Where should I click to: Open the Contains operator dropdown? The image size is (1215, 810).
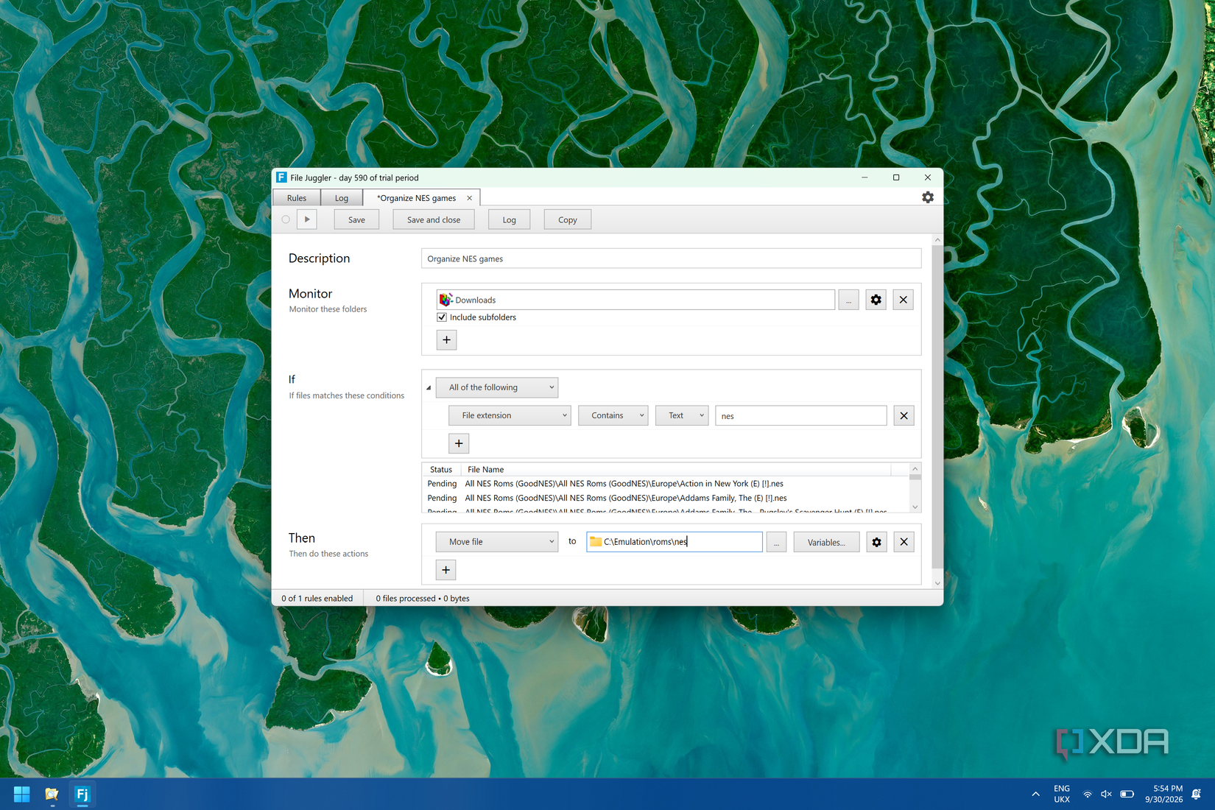click(613, 415)
